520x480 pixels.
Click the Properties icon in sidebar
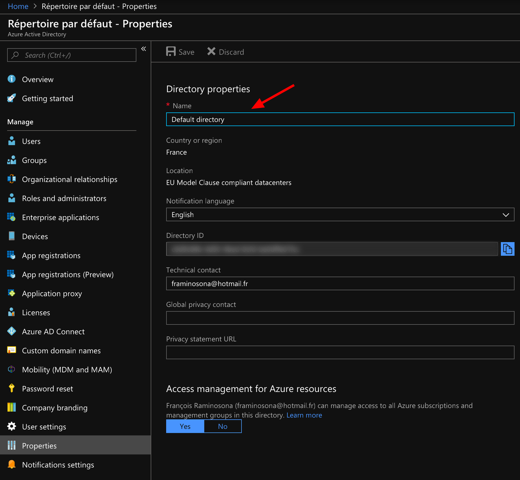(x=11, y=446)
